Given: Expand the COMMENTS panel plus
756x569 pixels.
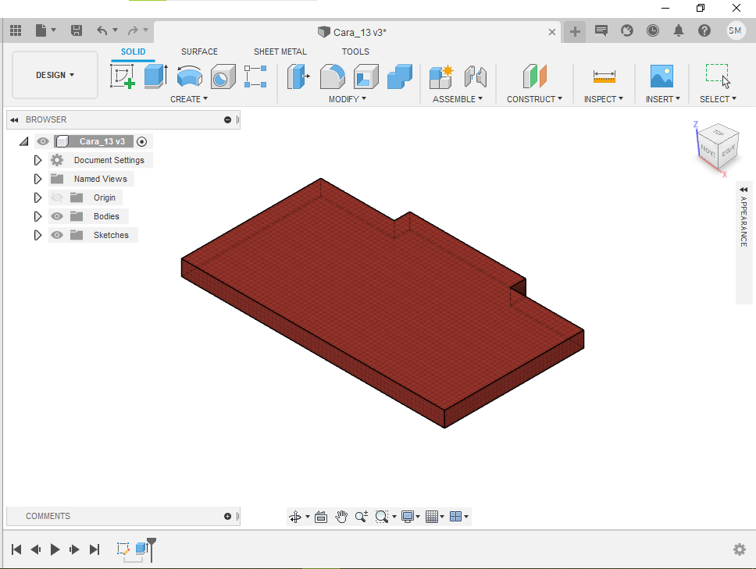Looking at the screenshot, I should coord(227,517).
